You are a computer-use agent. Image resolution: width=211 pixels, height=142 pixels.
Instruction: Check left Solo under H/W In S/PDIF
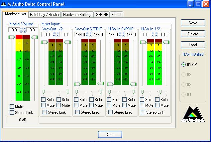109,100
